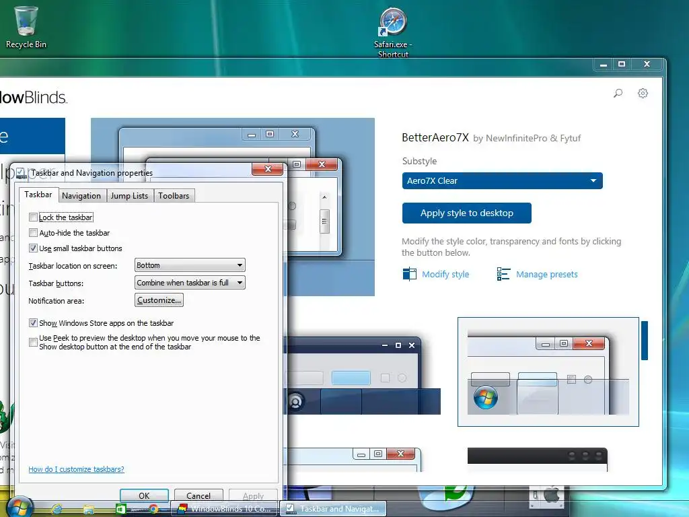Switch to the Jump Lists tab
The width and height of the screenshot is (689, 517).
click(129, 196)
